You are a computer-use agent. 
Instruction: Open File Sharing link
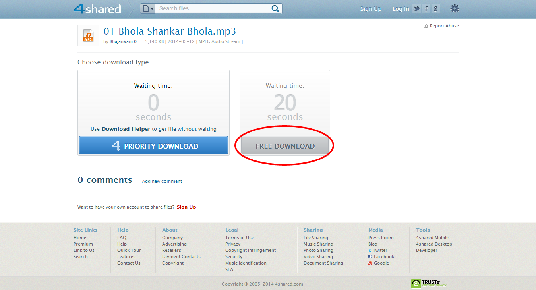click(316, 238)
